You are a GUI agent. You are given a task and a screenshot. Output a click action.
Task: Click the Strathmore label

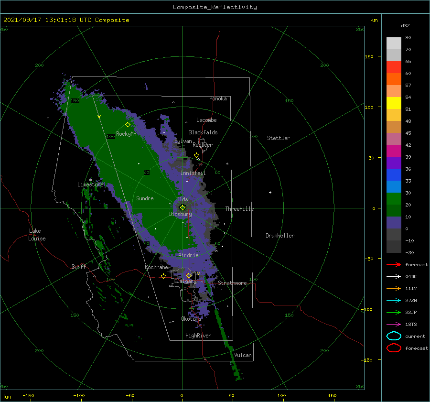pyautogui.click(x=233, y=283)
